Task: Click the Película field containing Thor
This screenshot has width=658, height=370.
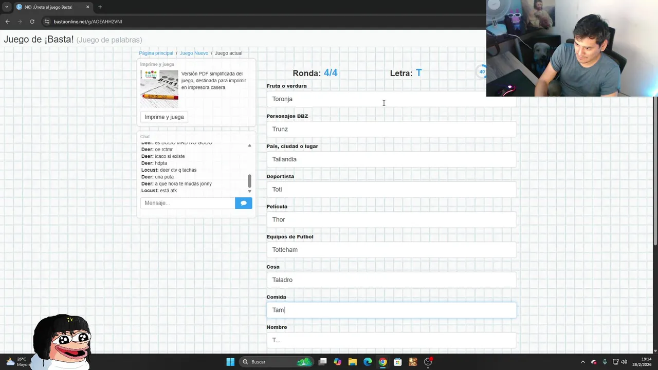Action: tap(391, 219)
